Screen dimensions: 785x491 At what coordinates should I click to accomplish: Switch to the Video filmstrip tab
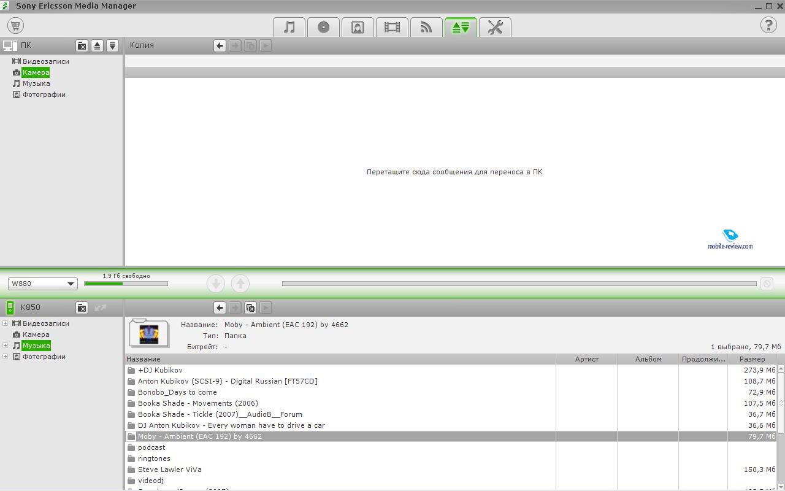tap(392, 28)
